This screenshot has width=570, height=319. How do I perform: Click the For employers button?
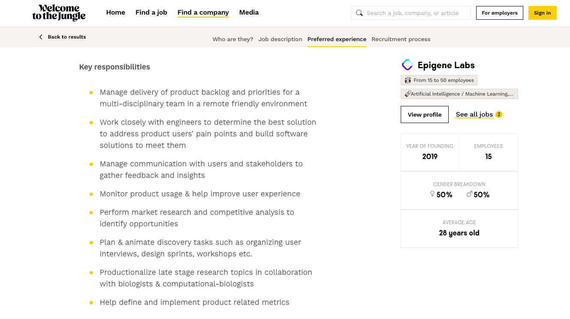[x=500, y=13]
